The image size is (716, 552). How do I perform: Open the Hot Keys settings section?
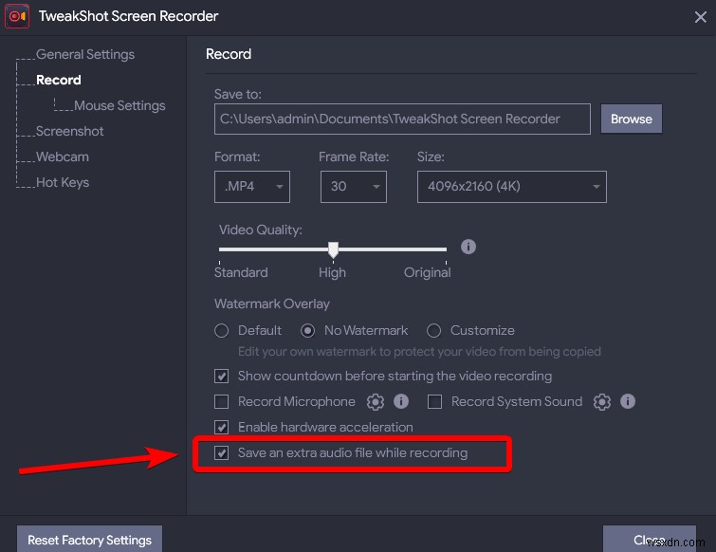click(x=63, y=183)
